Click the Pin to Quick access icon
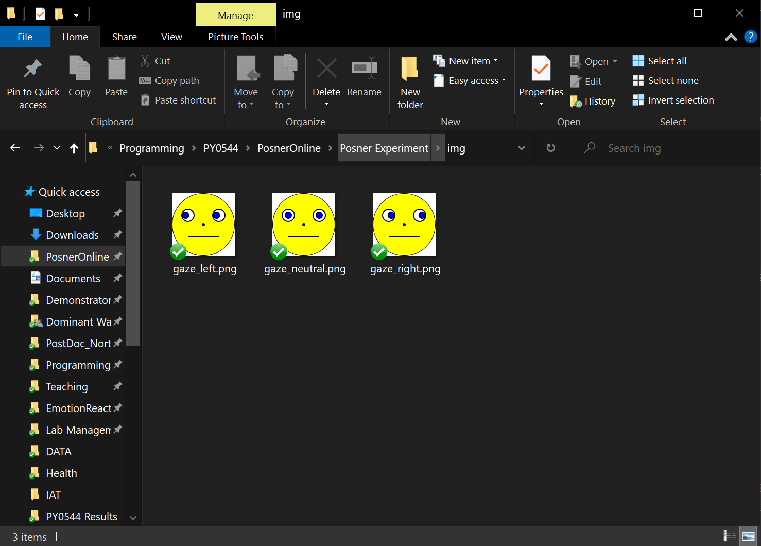The width and height of the screenshot is (761, 546). point(33,69)
